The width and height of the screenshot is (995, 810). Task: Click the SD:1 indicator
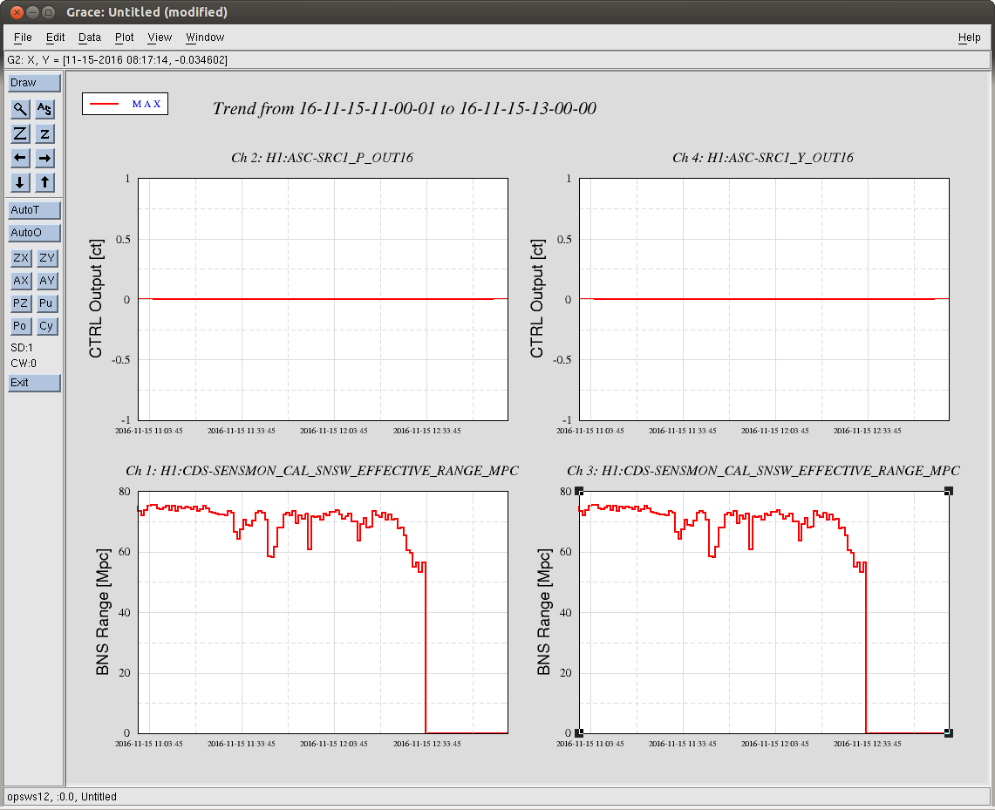pyautogui.click(x=22, y=348)
